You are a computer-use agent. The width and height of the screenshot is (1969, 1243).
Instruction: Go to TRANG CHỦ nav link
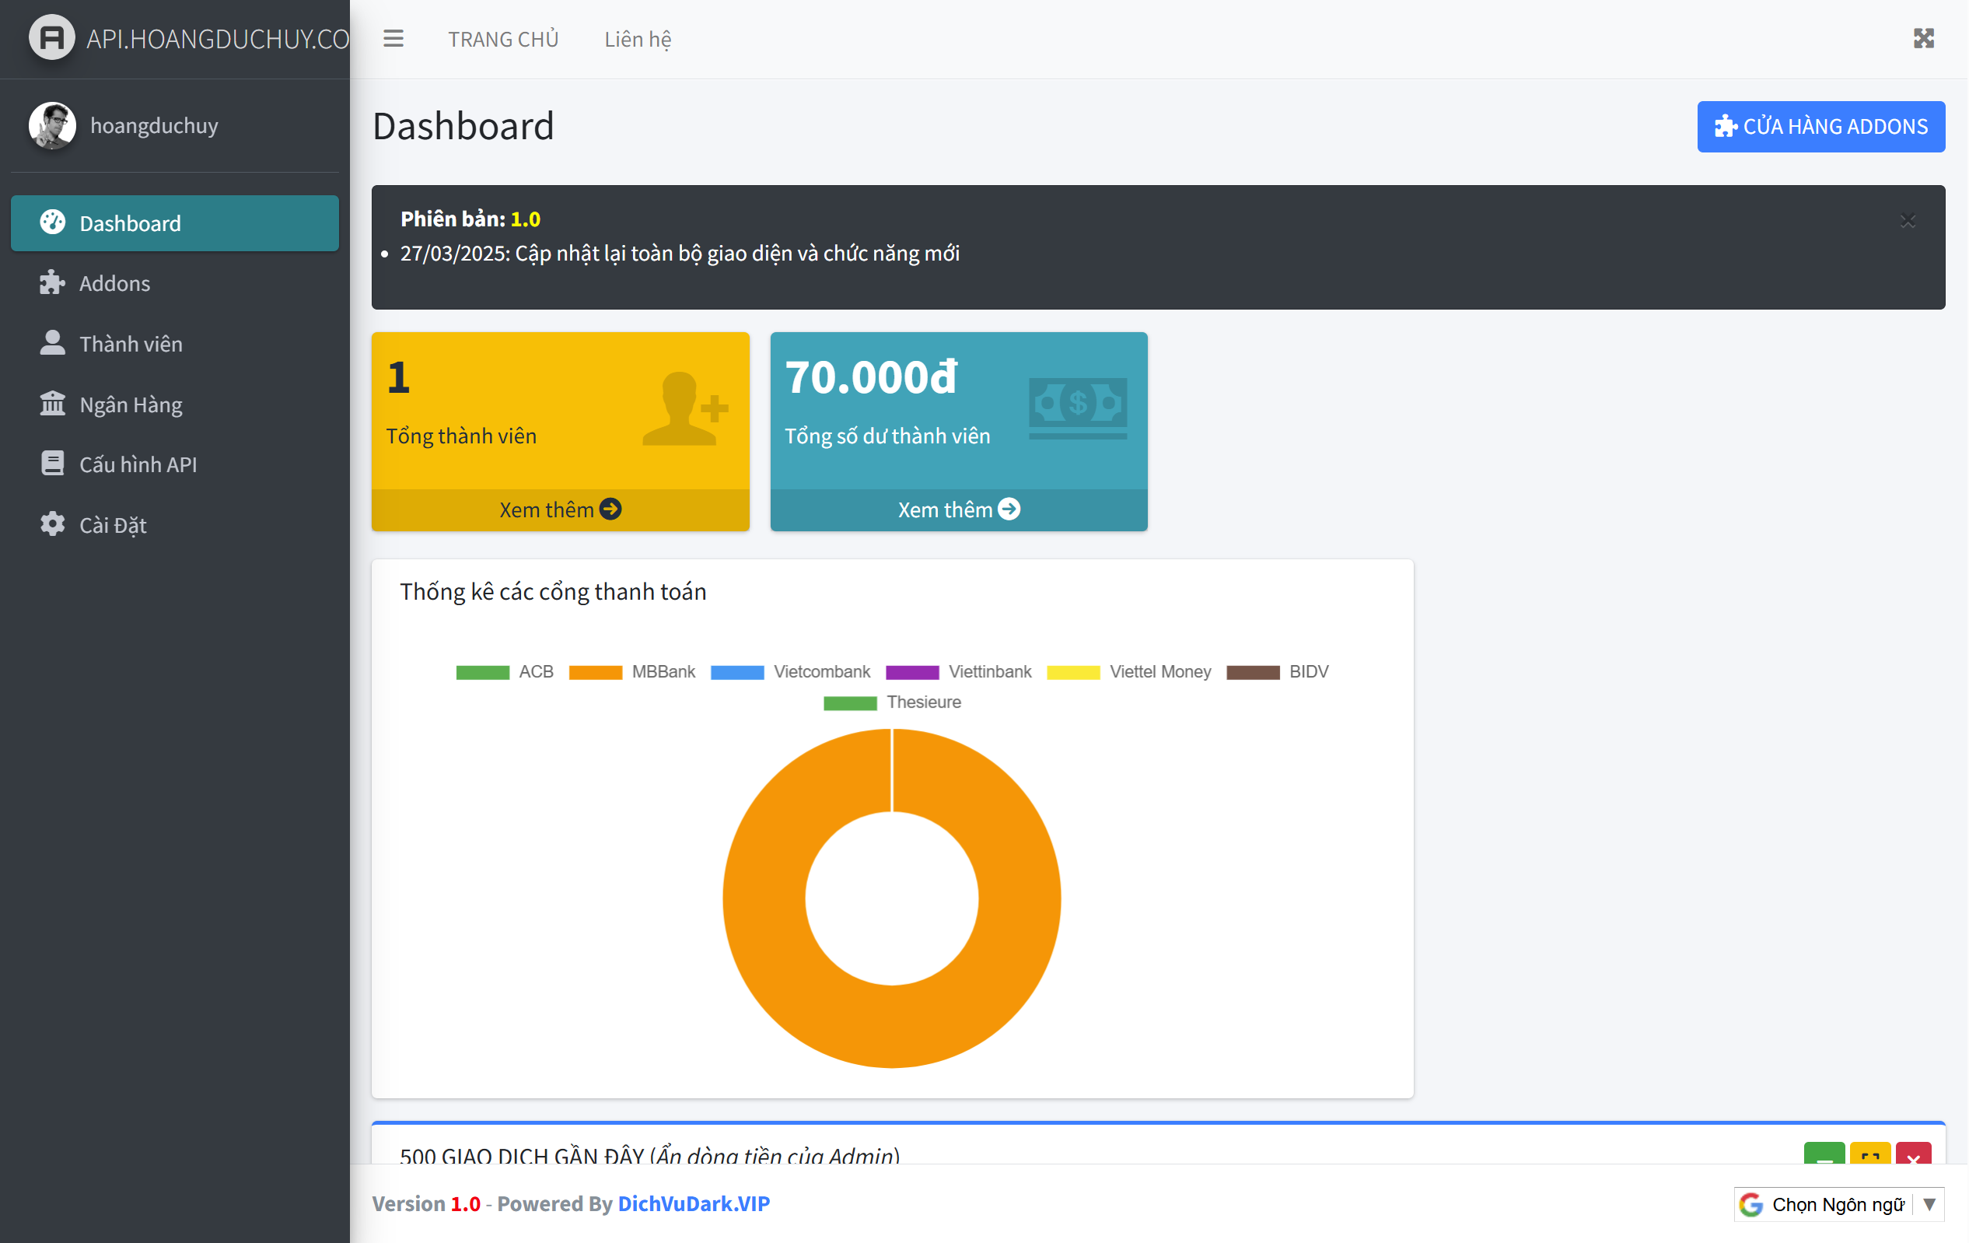503,38
